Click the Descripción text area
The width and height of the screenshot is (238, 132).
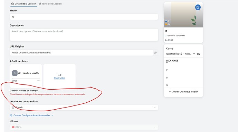click(84, 35)
